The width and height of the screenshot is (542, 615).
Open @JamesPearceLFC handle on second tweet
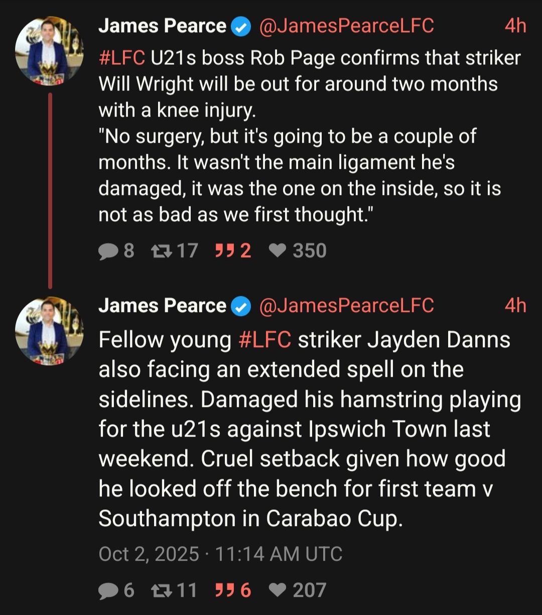[x=346, y=305]
